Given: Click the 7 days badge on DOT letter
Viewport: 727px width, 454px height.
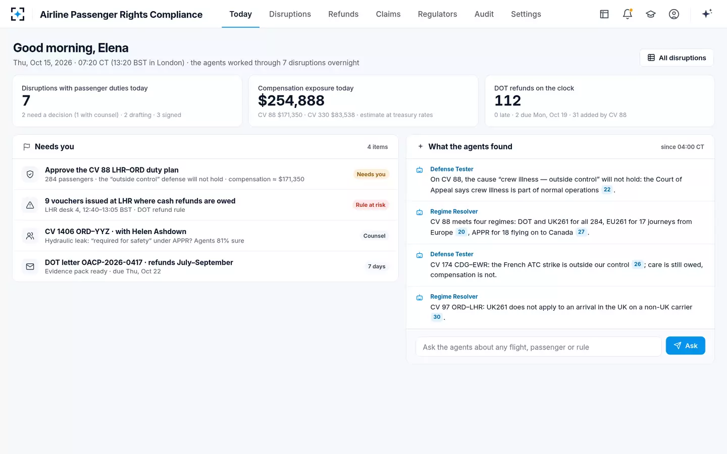Looking at the screenshot, I should 377,266.
